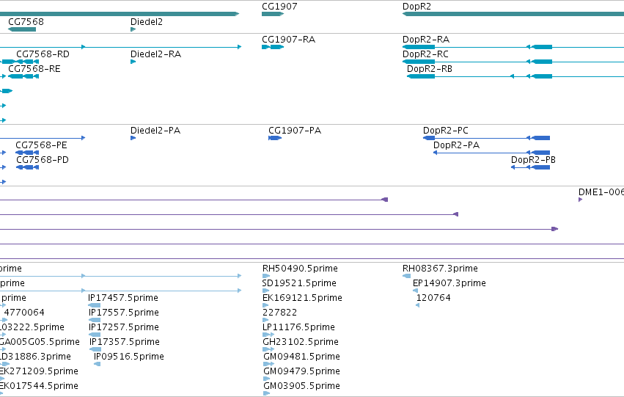Image resolution: width=624 pixels, height=397 pixels.
Task: Select EST label ending GA005G05.5prime
Action: point(40,342)
